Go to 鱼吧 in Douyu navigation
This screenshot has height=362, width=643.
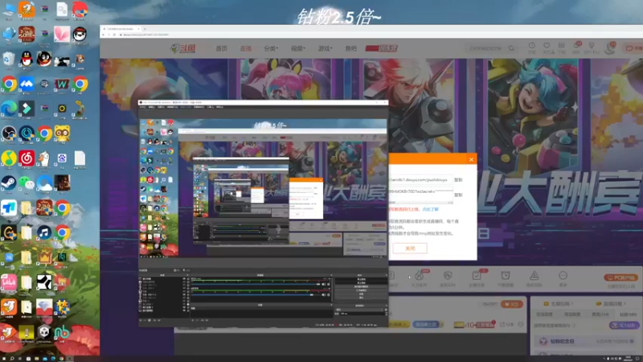coord(351,48)
